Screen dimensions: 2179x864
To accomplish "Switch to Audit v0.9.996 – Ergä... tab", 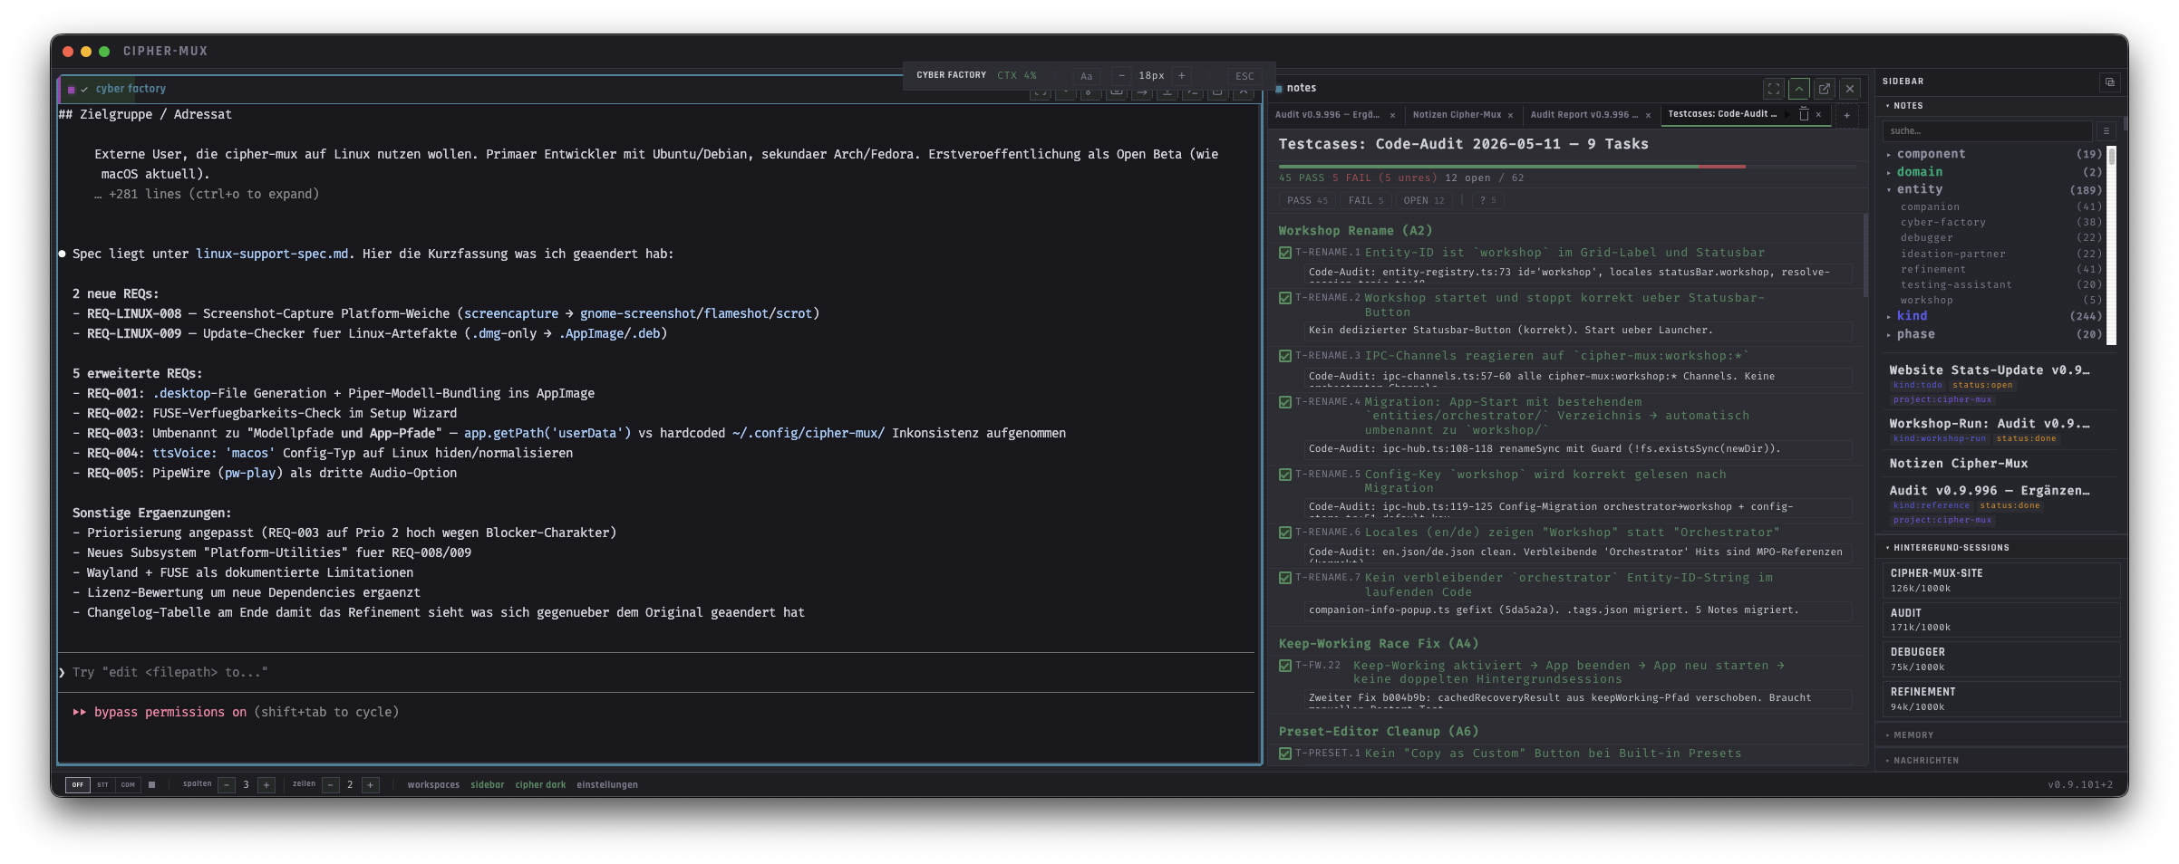I will [1327, 115].
